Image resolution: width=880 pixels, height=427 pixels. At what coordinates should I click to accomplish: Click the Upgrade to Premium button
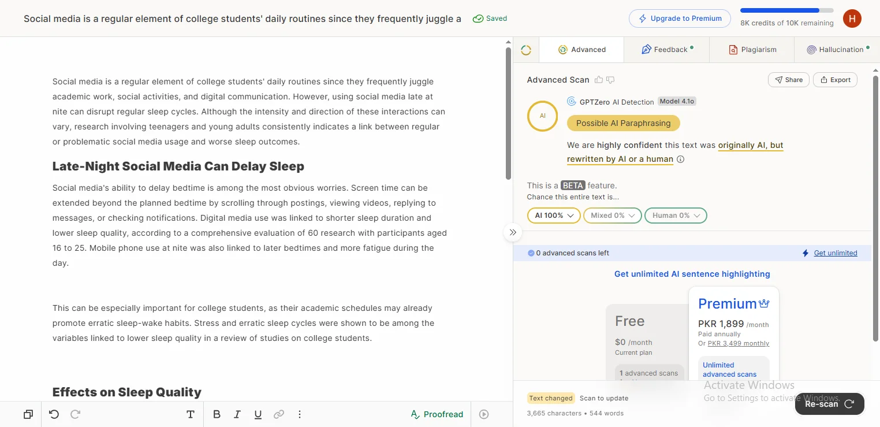[x=680, y=18]
